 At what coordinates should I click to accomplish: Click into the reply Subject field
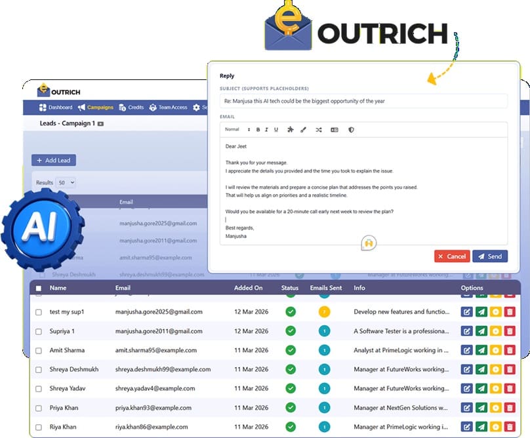click(363, 101)
